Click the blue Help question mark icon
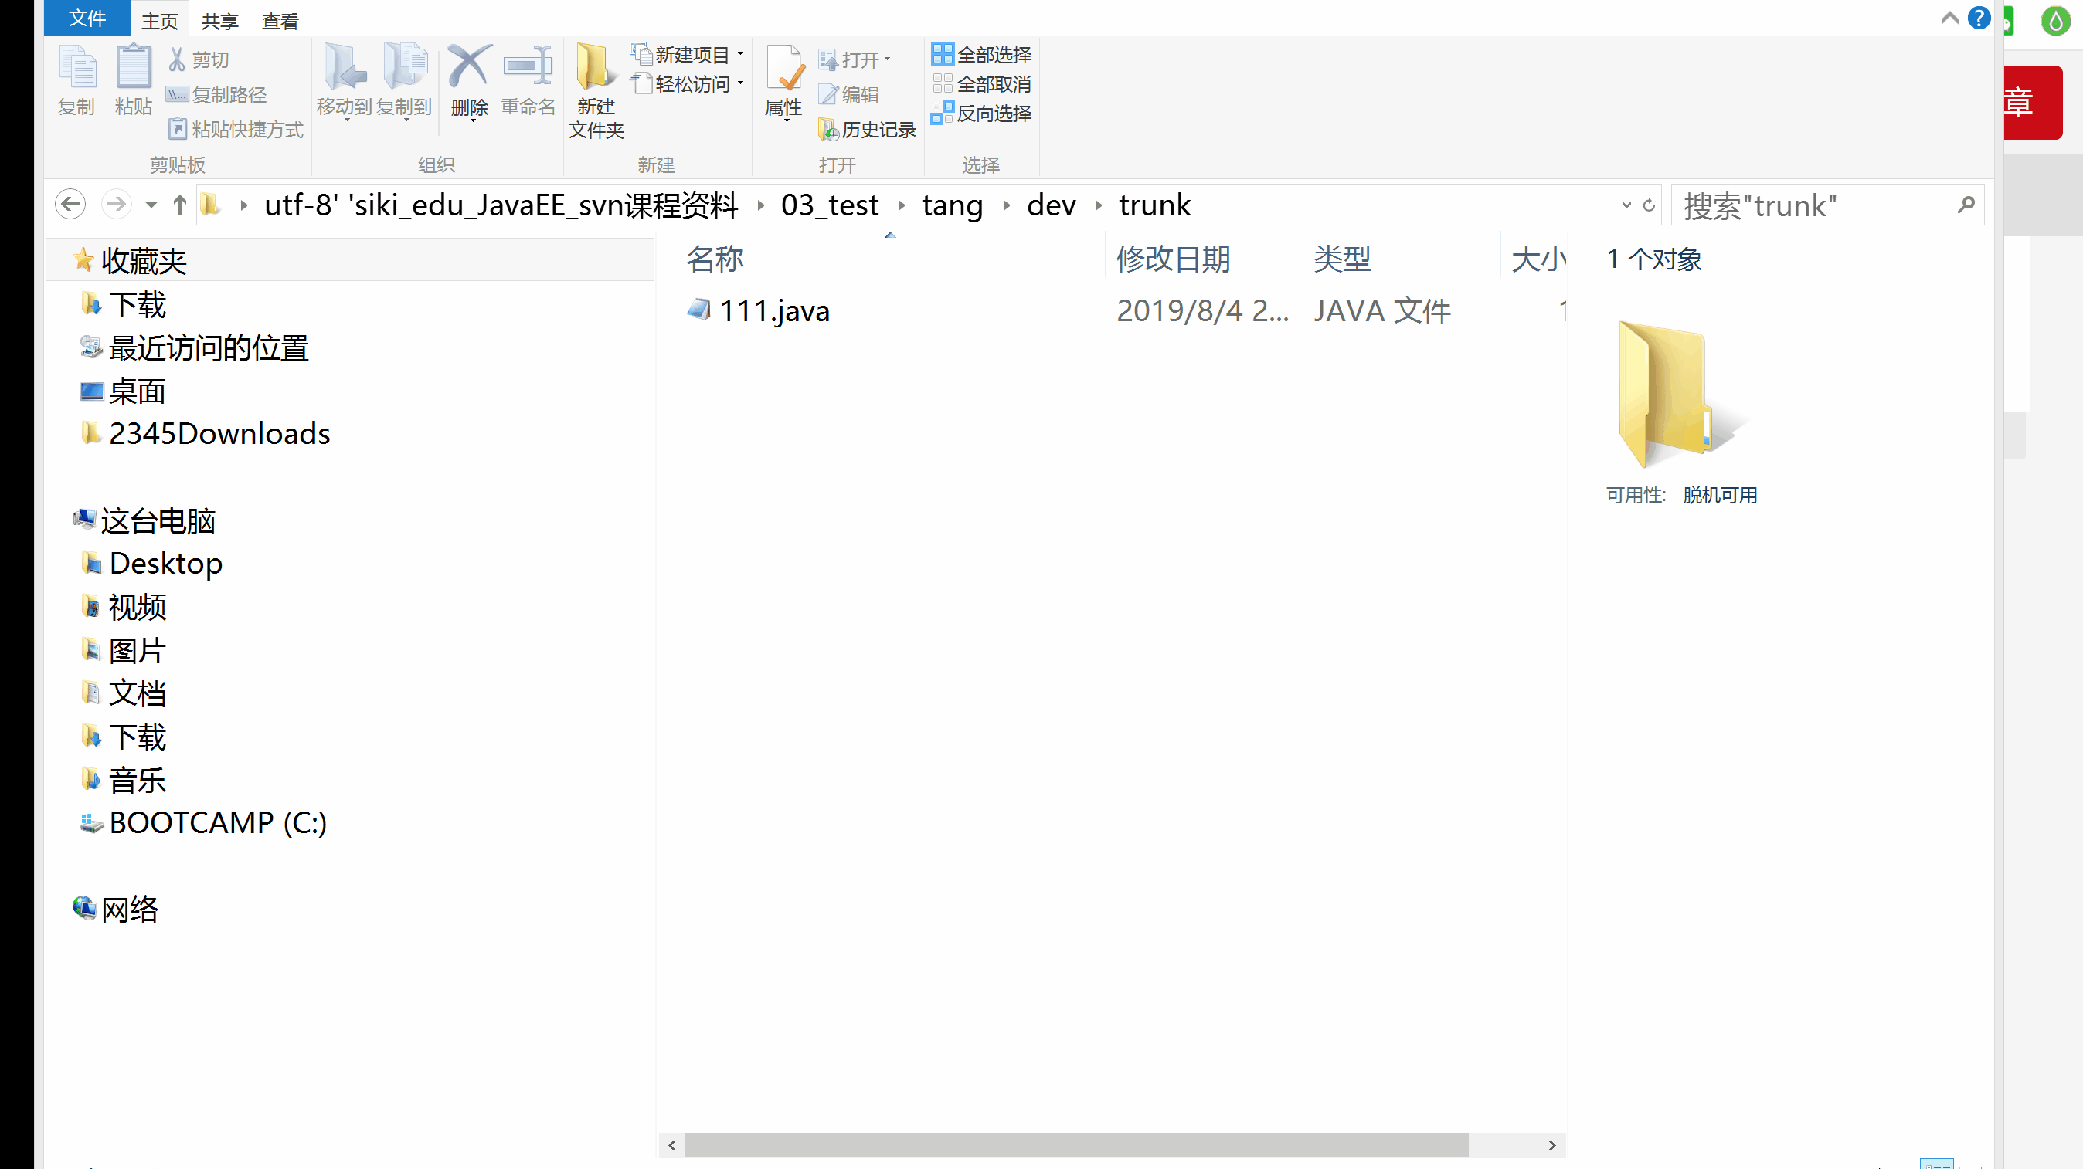This screenshot has height=1169, width=2083. coord(1979,18)
